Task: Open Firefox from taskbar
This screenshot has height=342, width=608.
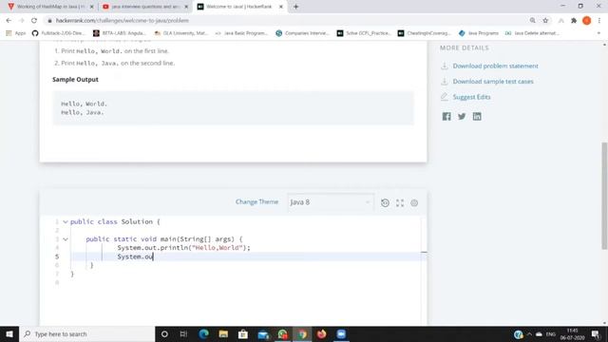Action: point(321,333)
